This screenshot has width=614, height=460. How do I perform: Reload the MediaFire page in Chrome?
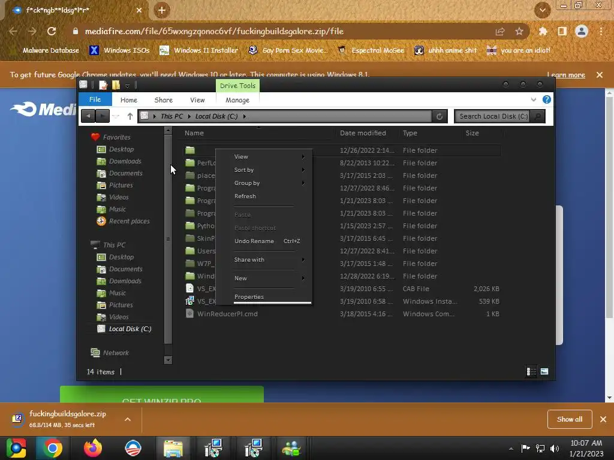[x=52, y=31]
